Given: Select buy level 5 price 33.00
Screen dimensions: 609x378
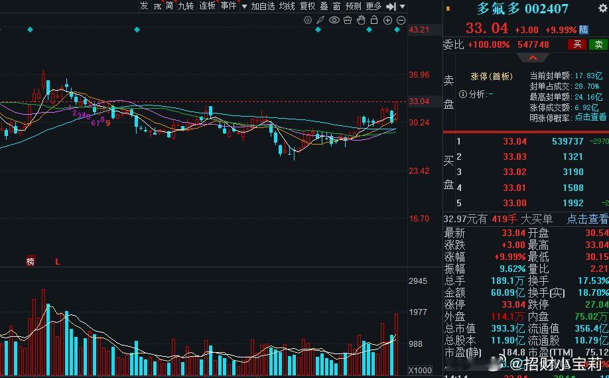Looking at the screenshot, I should tap(515, 202).
